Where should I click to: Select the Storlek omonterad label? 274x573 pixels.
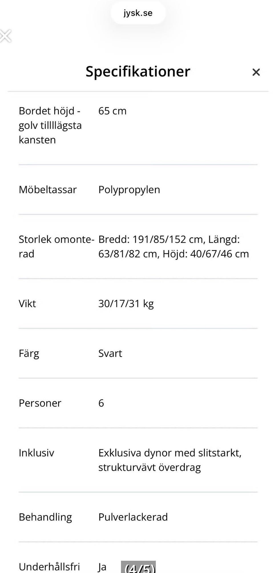pos(56,246)
